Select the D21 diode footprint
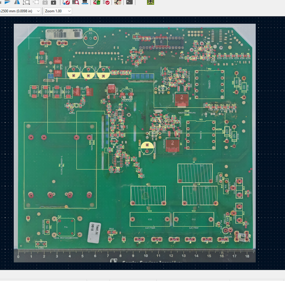The image size is (285, 281). click(x=236, y=82)
